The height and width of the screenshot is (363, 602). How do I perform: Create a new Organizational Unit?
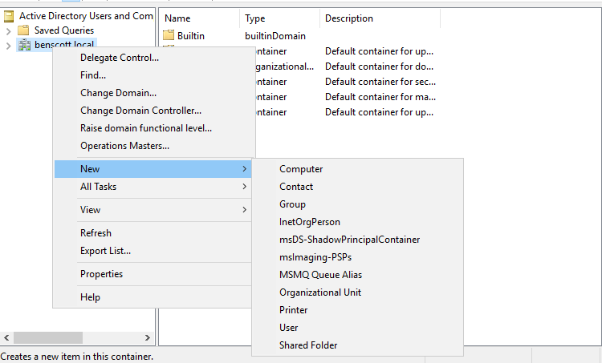tap(357, 292)
